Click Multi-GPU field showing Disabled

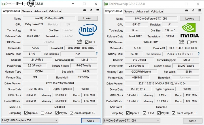click(60, 107)
